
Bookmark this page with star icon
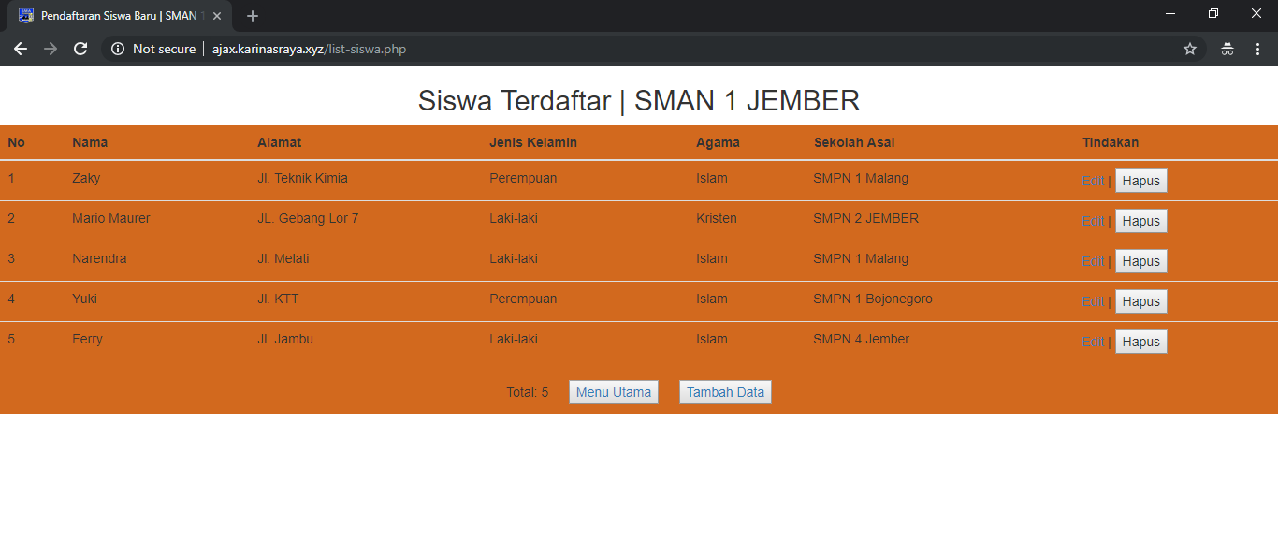(1190, 49)
